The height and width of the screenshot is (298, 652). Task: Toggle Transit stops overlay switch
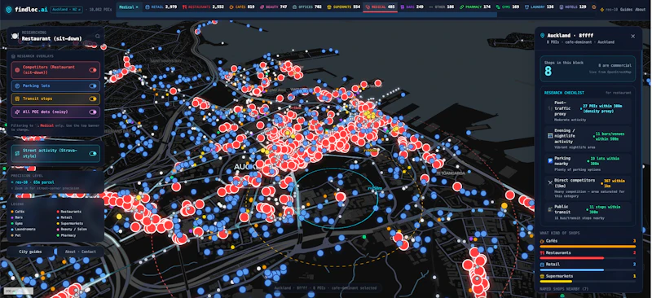(x=93, y=99)
